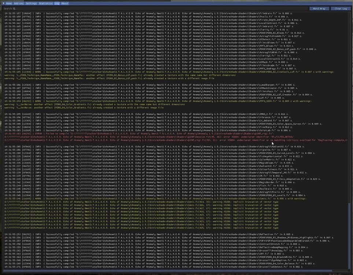Collapse the ReShade overlay window with the triangle

coord(3,3)
